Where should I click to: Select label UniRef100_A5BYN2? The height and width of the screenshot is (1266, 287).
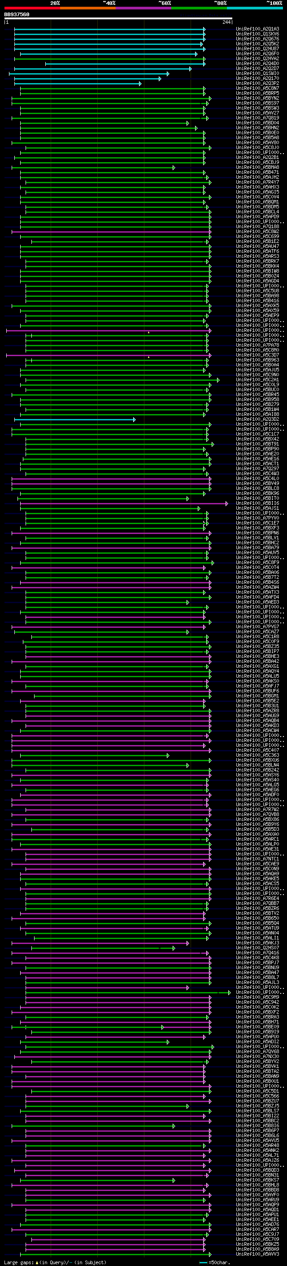(x=257, y=98)
